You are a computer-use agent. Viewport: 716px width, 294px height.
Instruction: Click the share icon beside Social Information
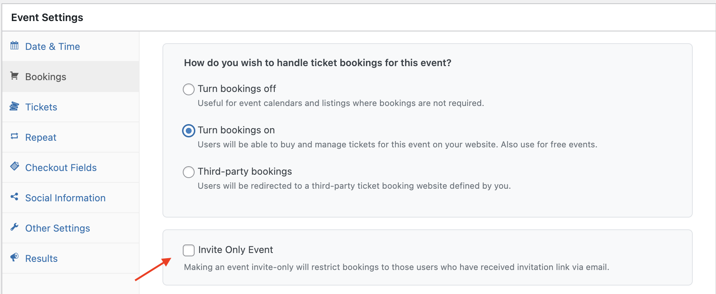[x=14, y=197]
